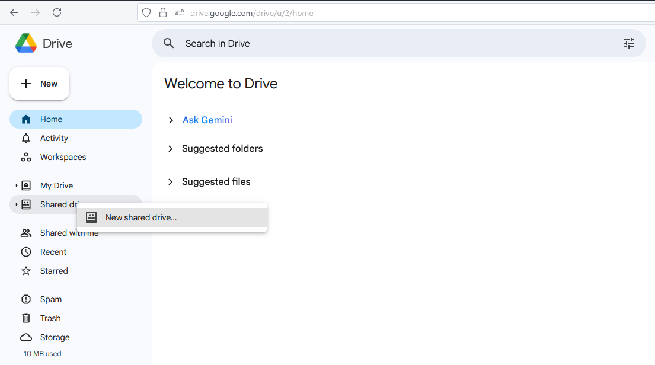This screenshot has width=655, height=365.
Task: Reload the page with browser refresh
Action: 57,12
